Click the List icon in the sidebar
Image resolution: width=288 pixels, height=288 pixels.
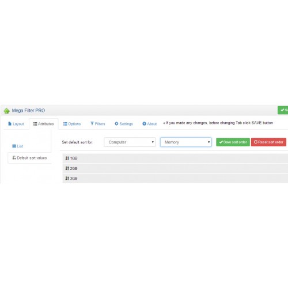coord(14,146)
